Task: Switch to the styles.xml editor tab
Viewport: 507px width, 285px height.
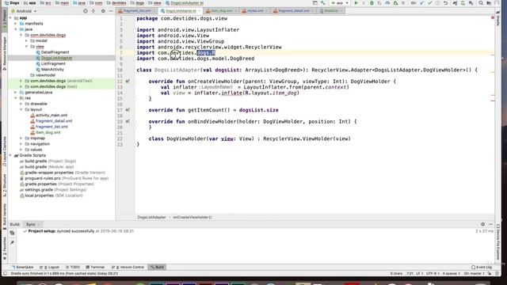Action: pos(255,11)
